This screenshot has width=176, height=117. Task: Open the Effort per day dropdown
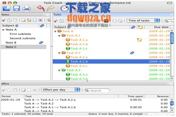[x=60, y=90]
